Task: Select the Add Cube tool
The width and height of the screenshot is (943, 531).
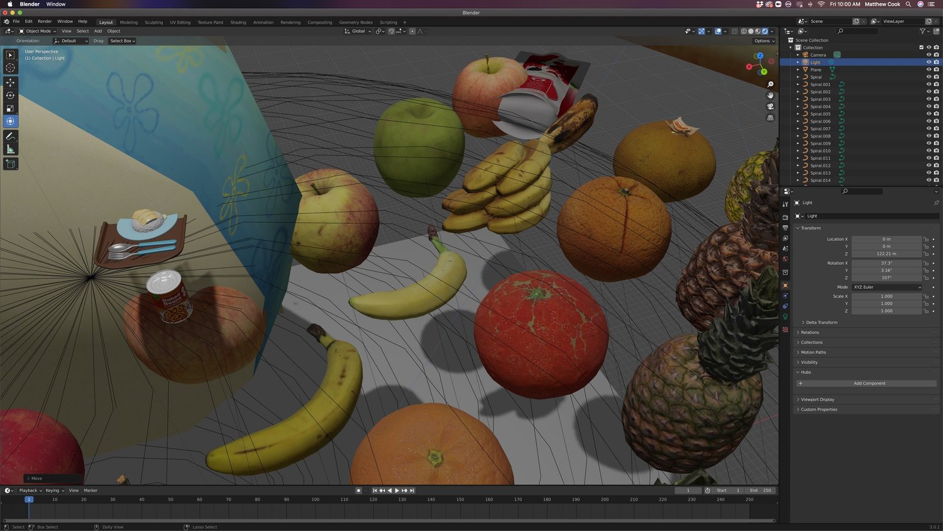Action: [11, 164]
